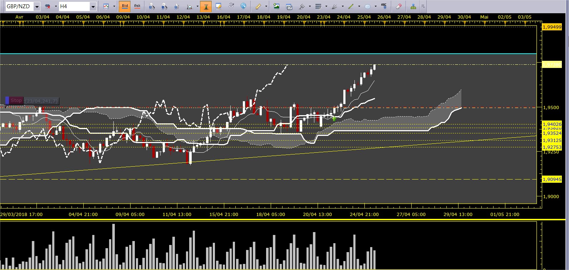Click the 04/04 21:00 time label
The image size is (569, 270).
[83, 214]
